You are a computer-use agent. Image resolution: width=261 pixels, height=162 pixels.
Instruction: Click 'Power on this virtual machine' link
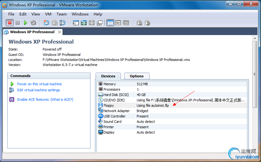point(39,84)
